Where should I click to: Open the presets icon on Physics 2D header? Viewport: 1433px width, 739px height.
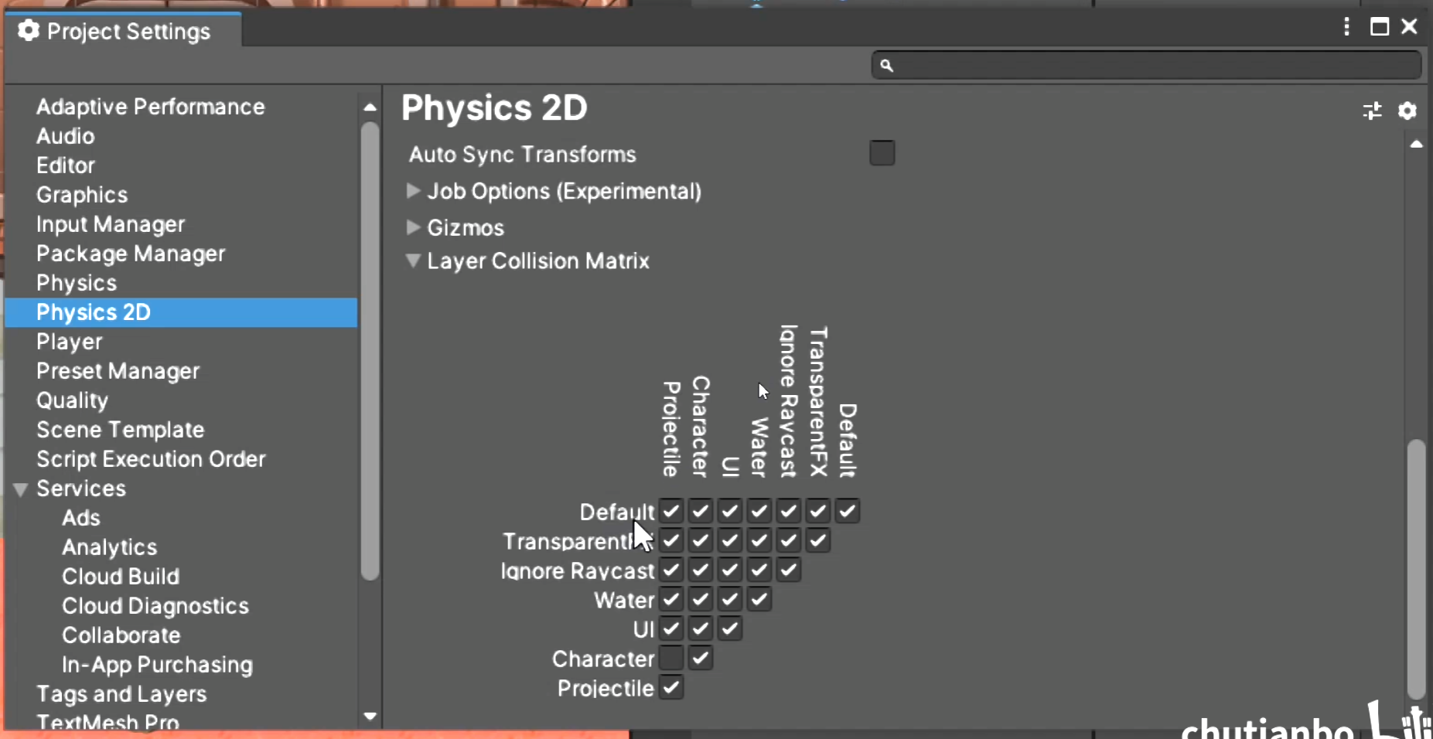click(x=1373, y=111)
